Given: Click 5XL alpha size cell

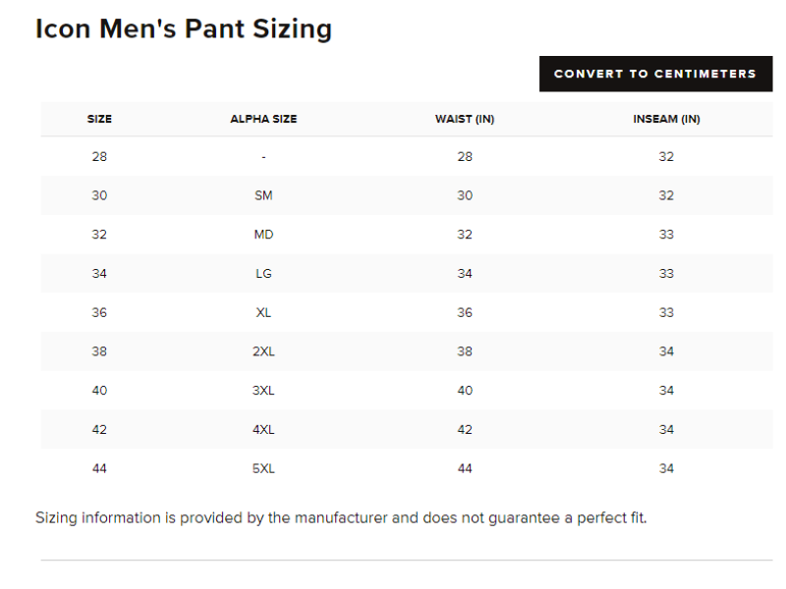Looking at the screenshot, I should coord(263,468).
